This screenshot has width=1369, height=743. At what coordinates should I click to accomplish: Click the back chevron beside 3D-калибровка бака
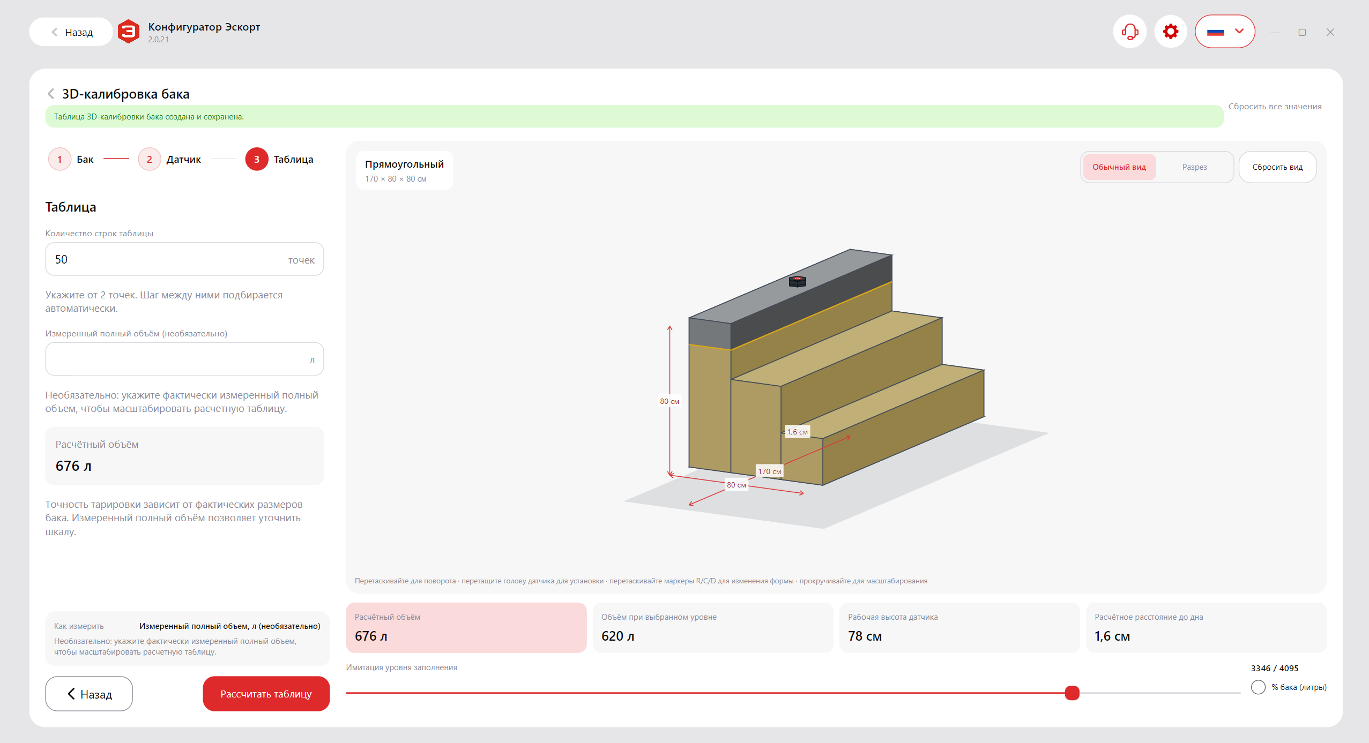(x=51, y=94)
